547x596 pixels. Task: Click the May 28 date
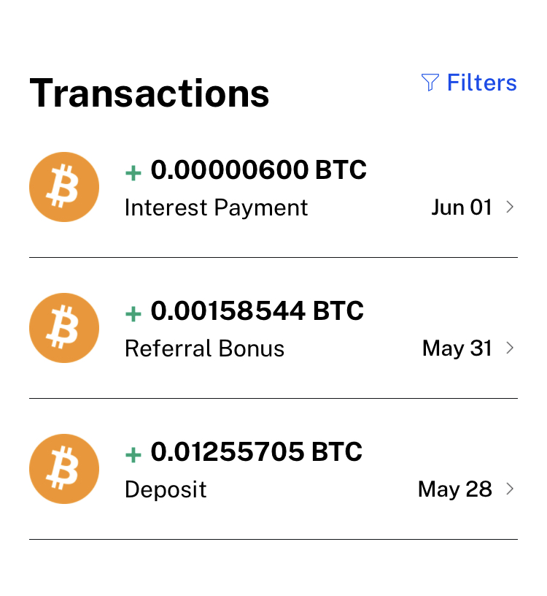tap(455, 489)
